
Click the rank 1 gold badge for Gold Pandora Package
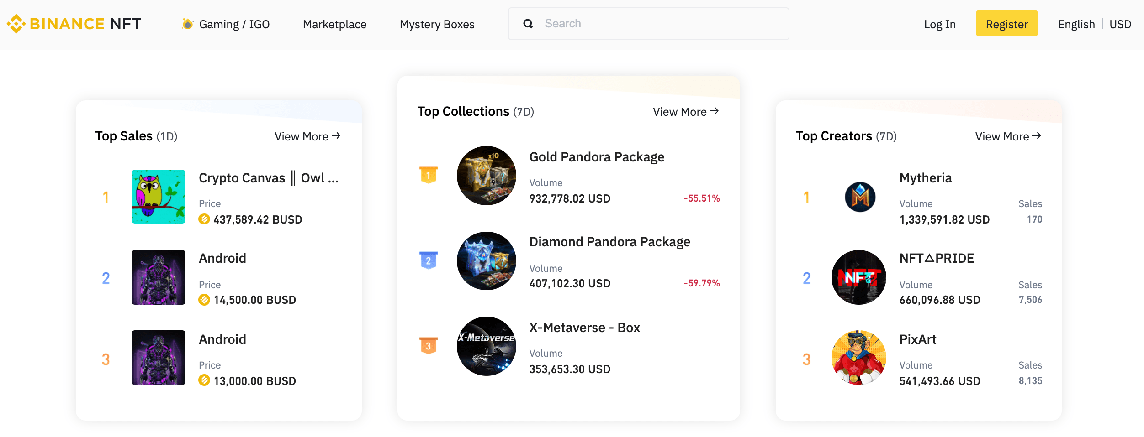click(429, 175)
